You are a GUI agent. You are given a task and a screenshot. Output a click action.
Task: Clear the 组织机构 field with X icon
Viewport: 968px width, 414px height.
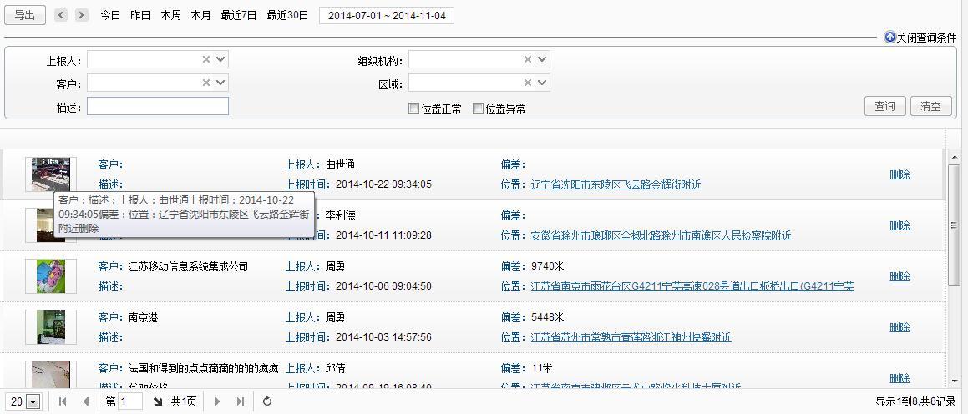[x=528, y=59]
